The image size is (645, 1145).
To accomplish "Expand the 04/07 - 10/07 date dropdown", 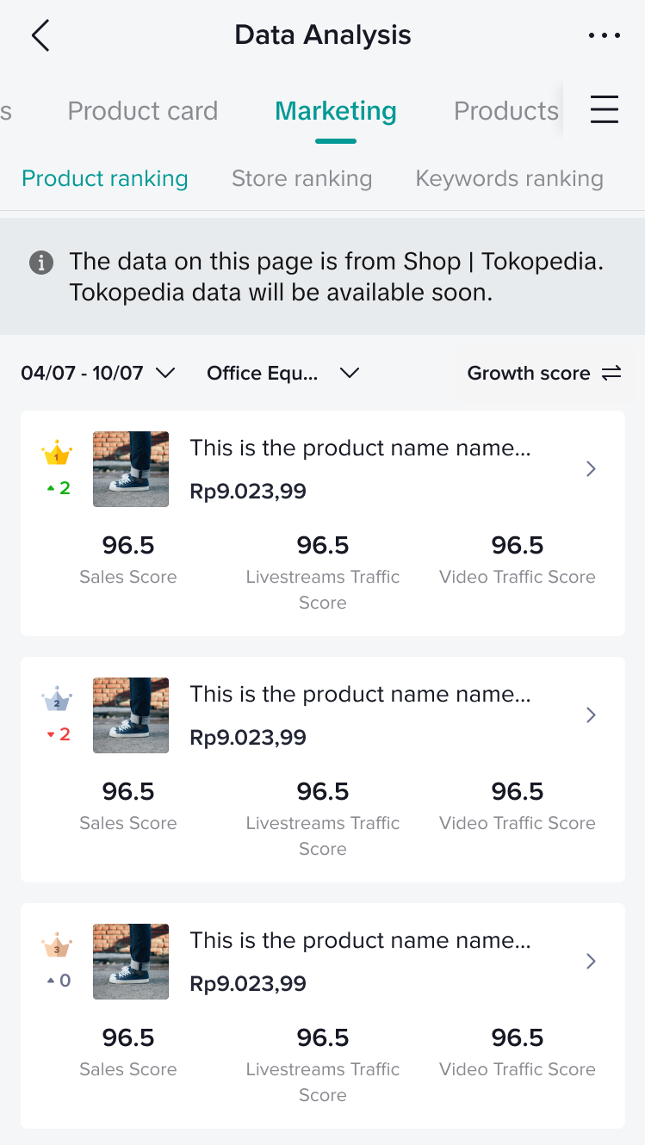I will pos(98,374).
